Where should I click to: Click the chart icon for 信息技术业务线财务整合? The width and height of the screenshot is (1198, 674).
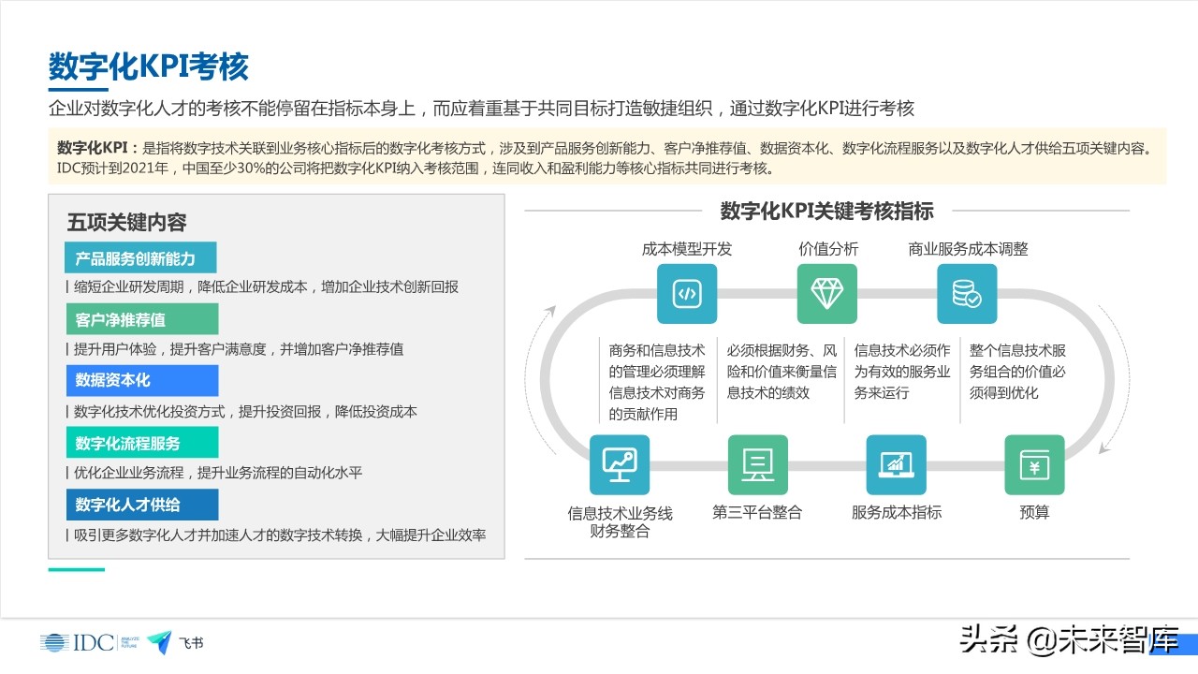point(619,465)
